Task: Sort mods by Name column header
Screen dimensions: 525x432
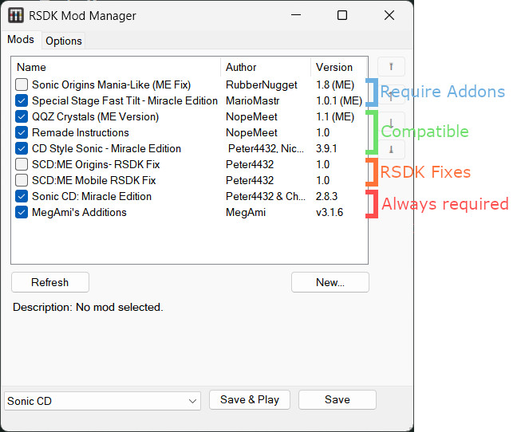Action: click(116, 67)
